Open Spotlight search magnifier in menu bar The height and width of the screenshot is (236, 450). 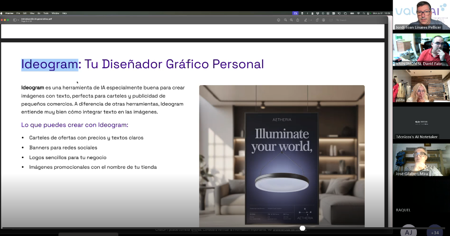click(x=364, y=13)
